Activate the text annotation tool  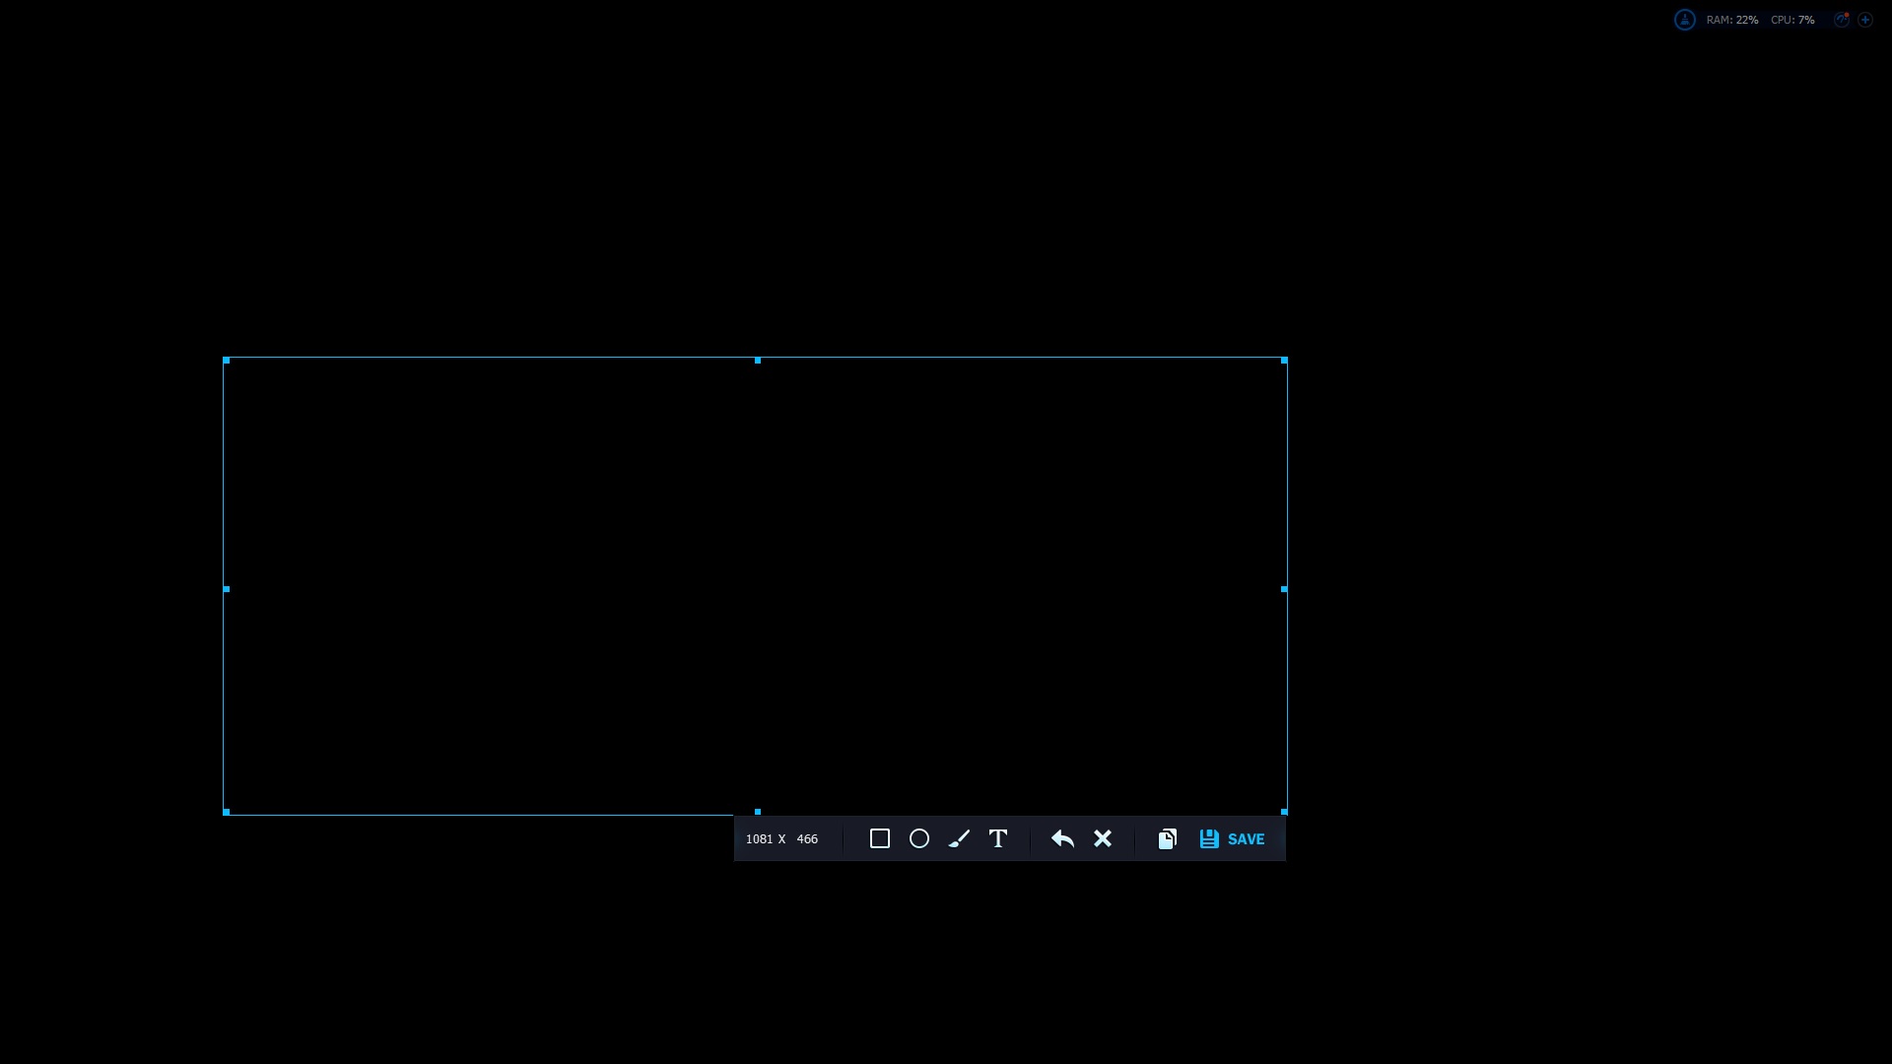[x=998, y=838]
